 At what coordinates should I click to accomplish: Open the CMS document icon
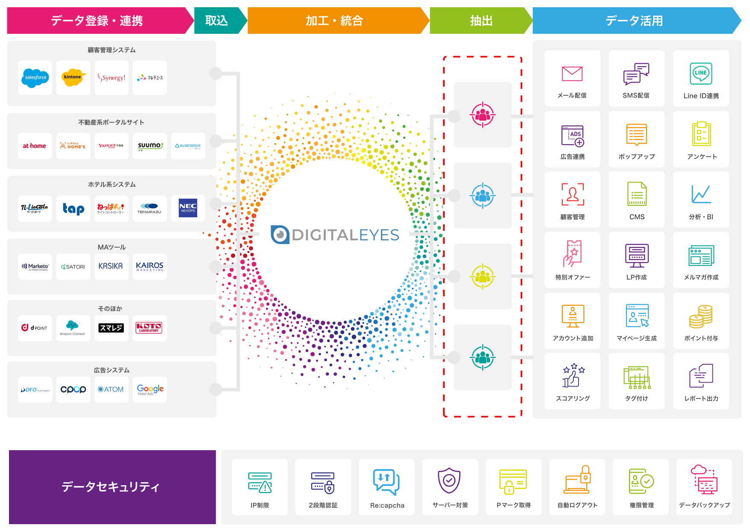pos(637,194)
